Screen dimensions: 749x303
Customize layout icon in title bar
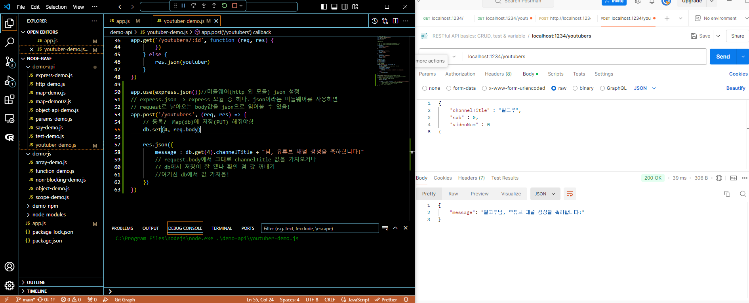tap(355, 7)
